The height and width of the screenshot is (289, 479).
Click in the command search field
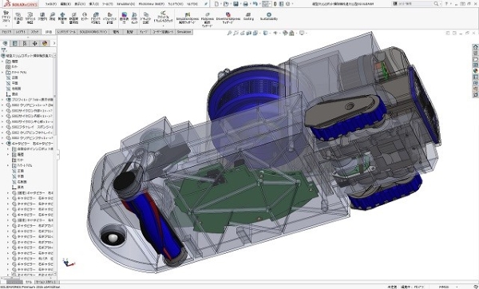[414, 4]
